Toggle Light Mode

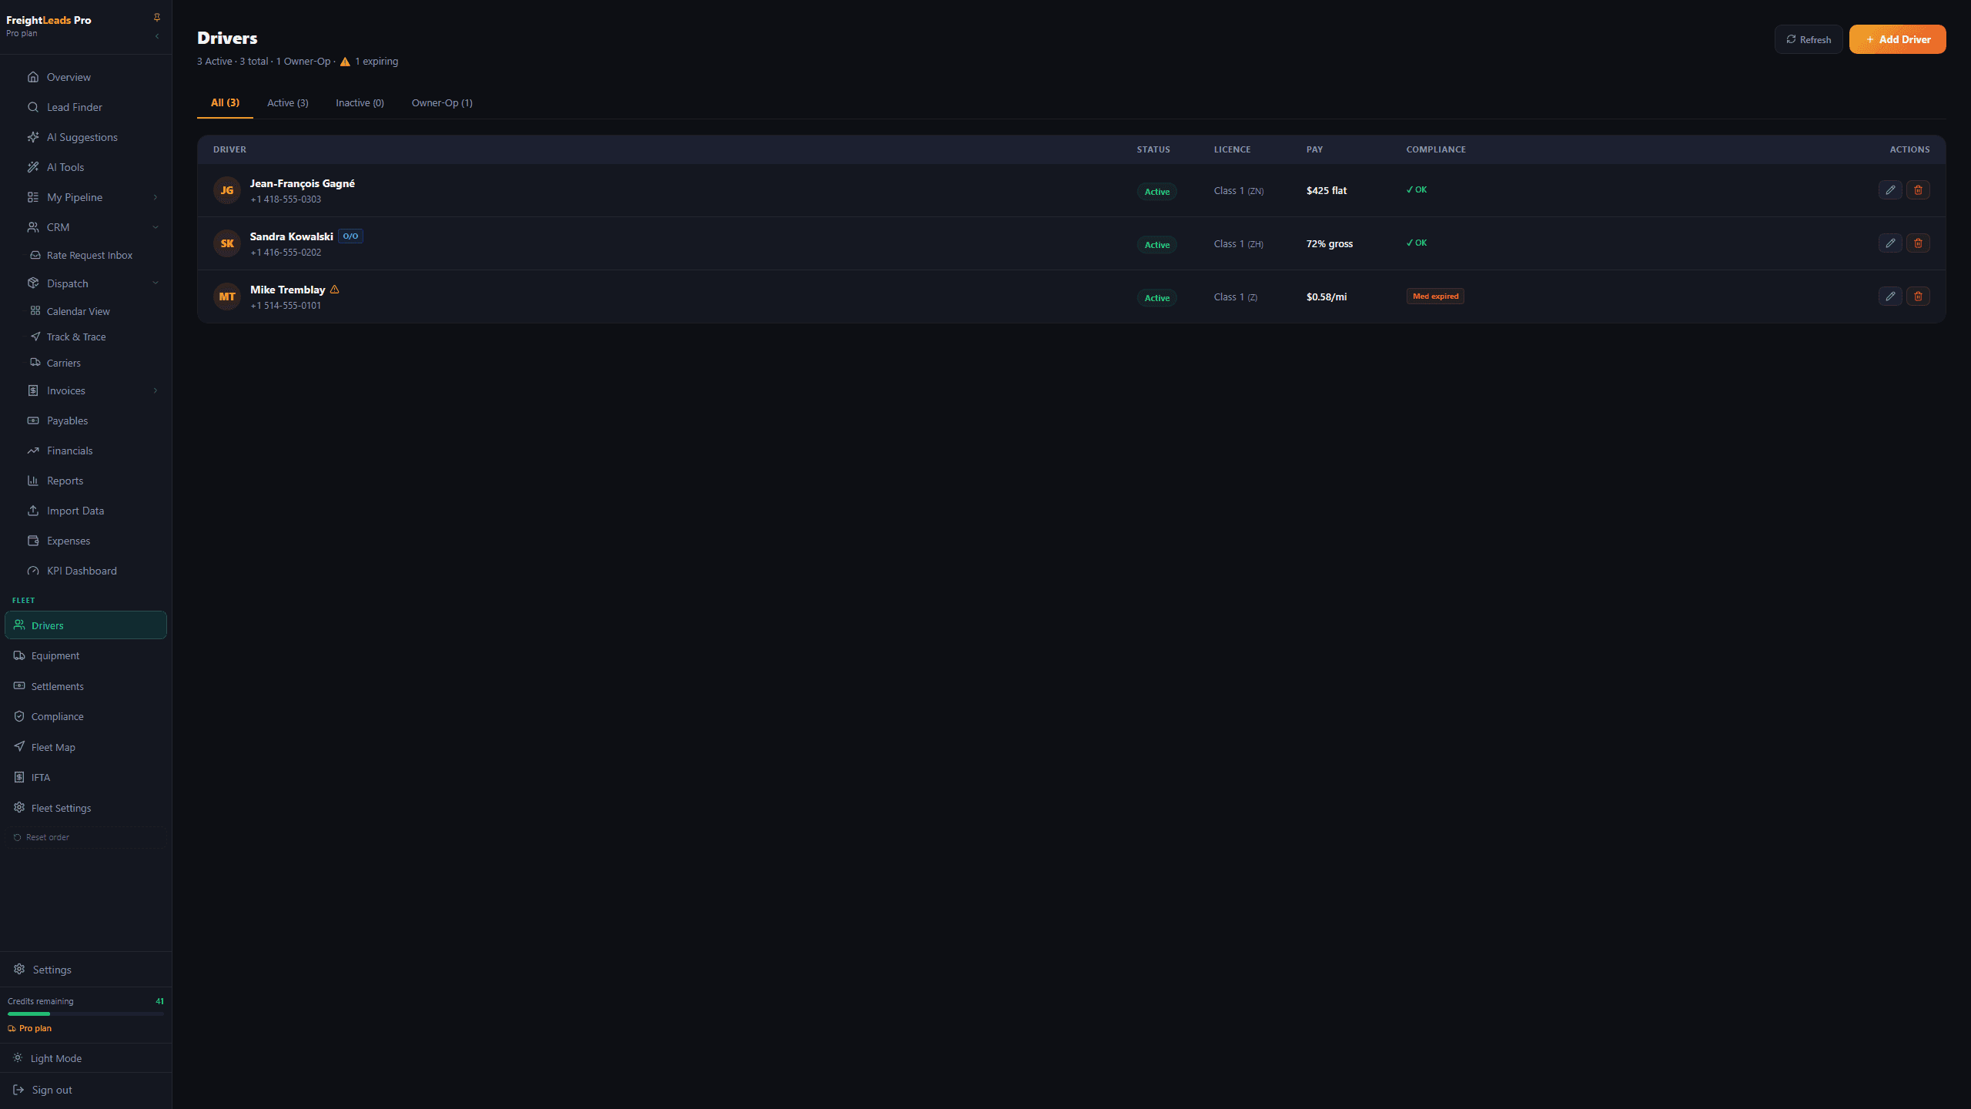85,1058
